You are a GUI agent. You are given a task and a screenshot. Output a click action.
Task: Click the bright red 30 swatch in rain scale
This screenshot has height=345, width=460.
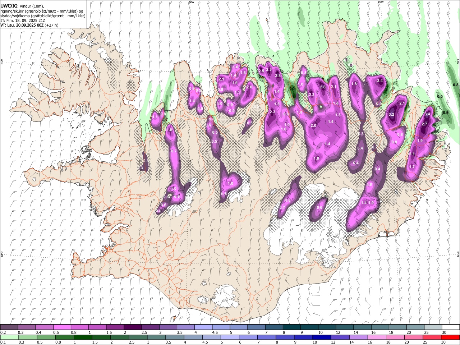point(451,337)
